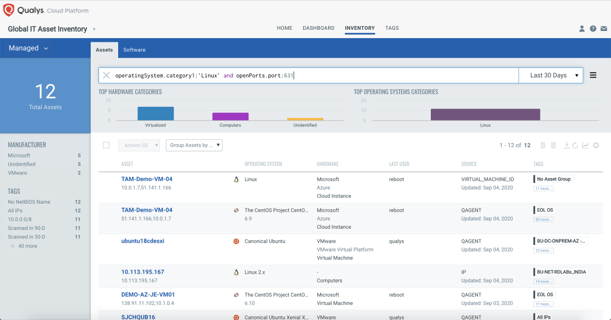Image resolution: width=611 pixels, height=320 pixels.
Task: Click the help question mark icon
Action: (593, 29)
